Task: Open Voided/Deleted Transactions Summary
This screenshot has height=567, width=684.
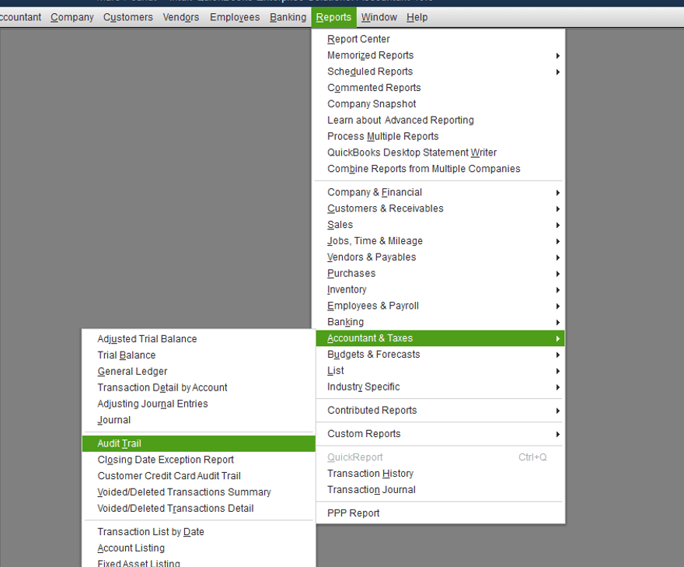Action: point(198,492)
